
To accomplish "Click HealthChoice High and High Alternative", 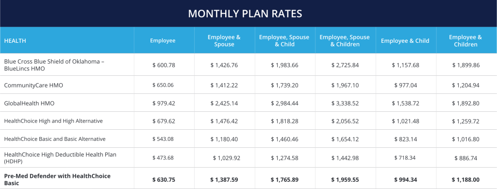I will point(53,121).
